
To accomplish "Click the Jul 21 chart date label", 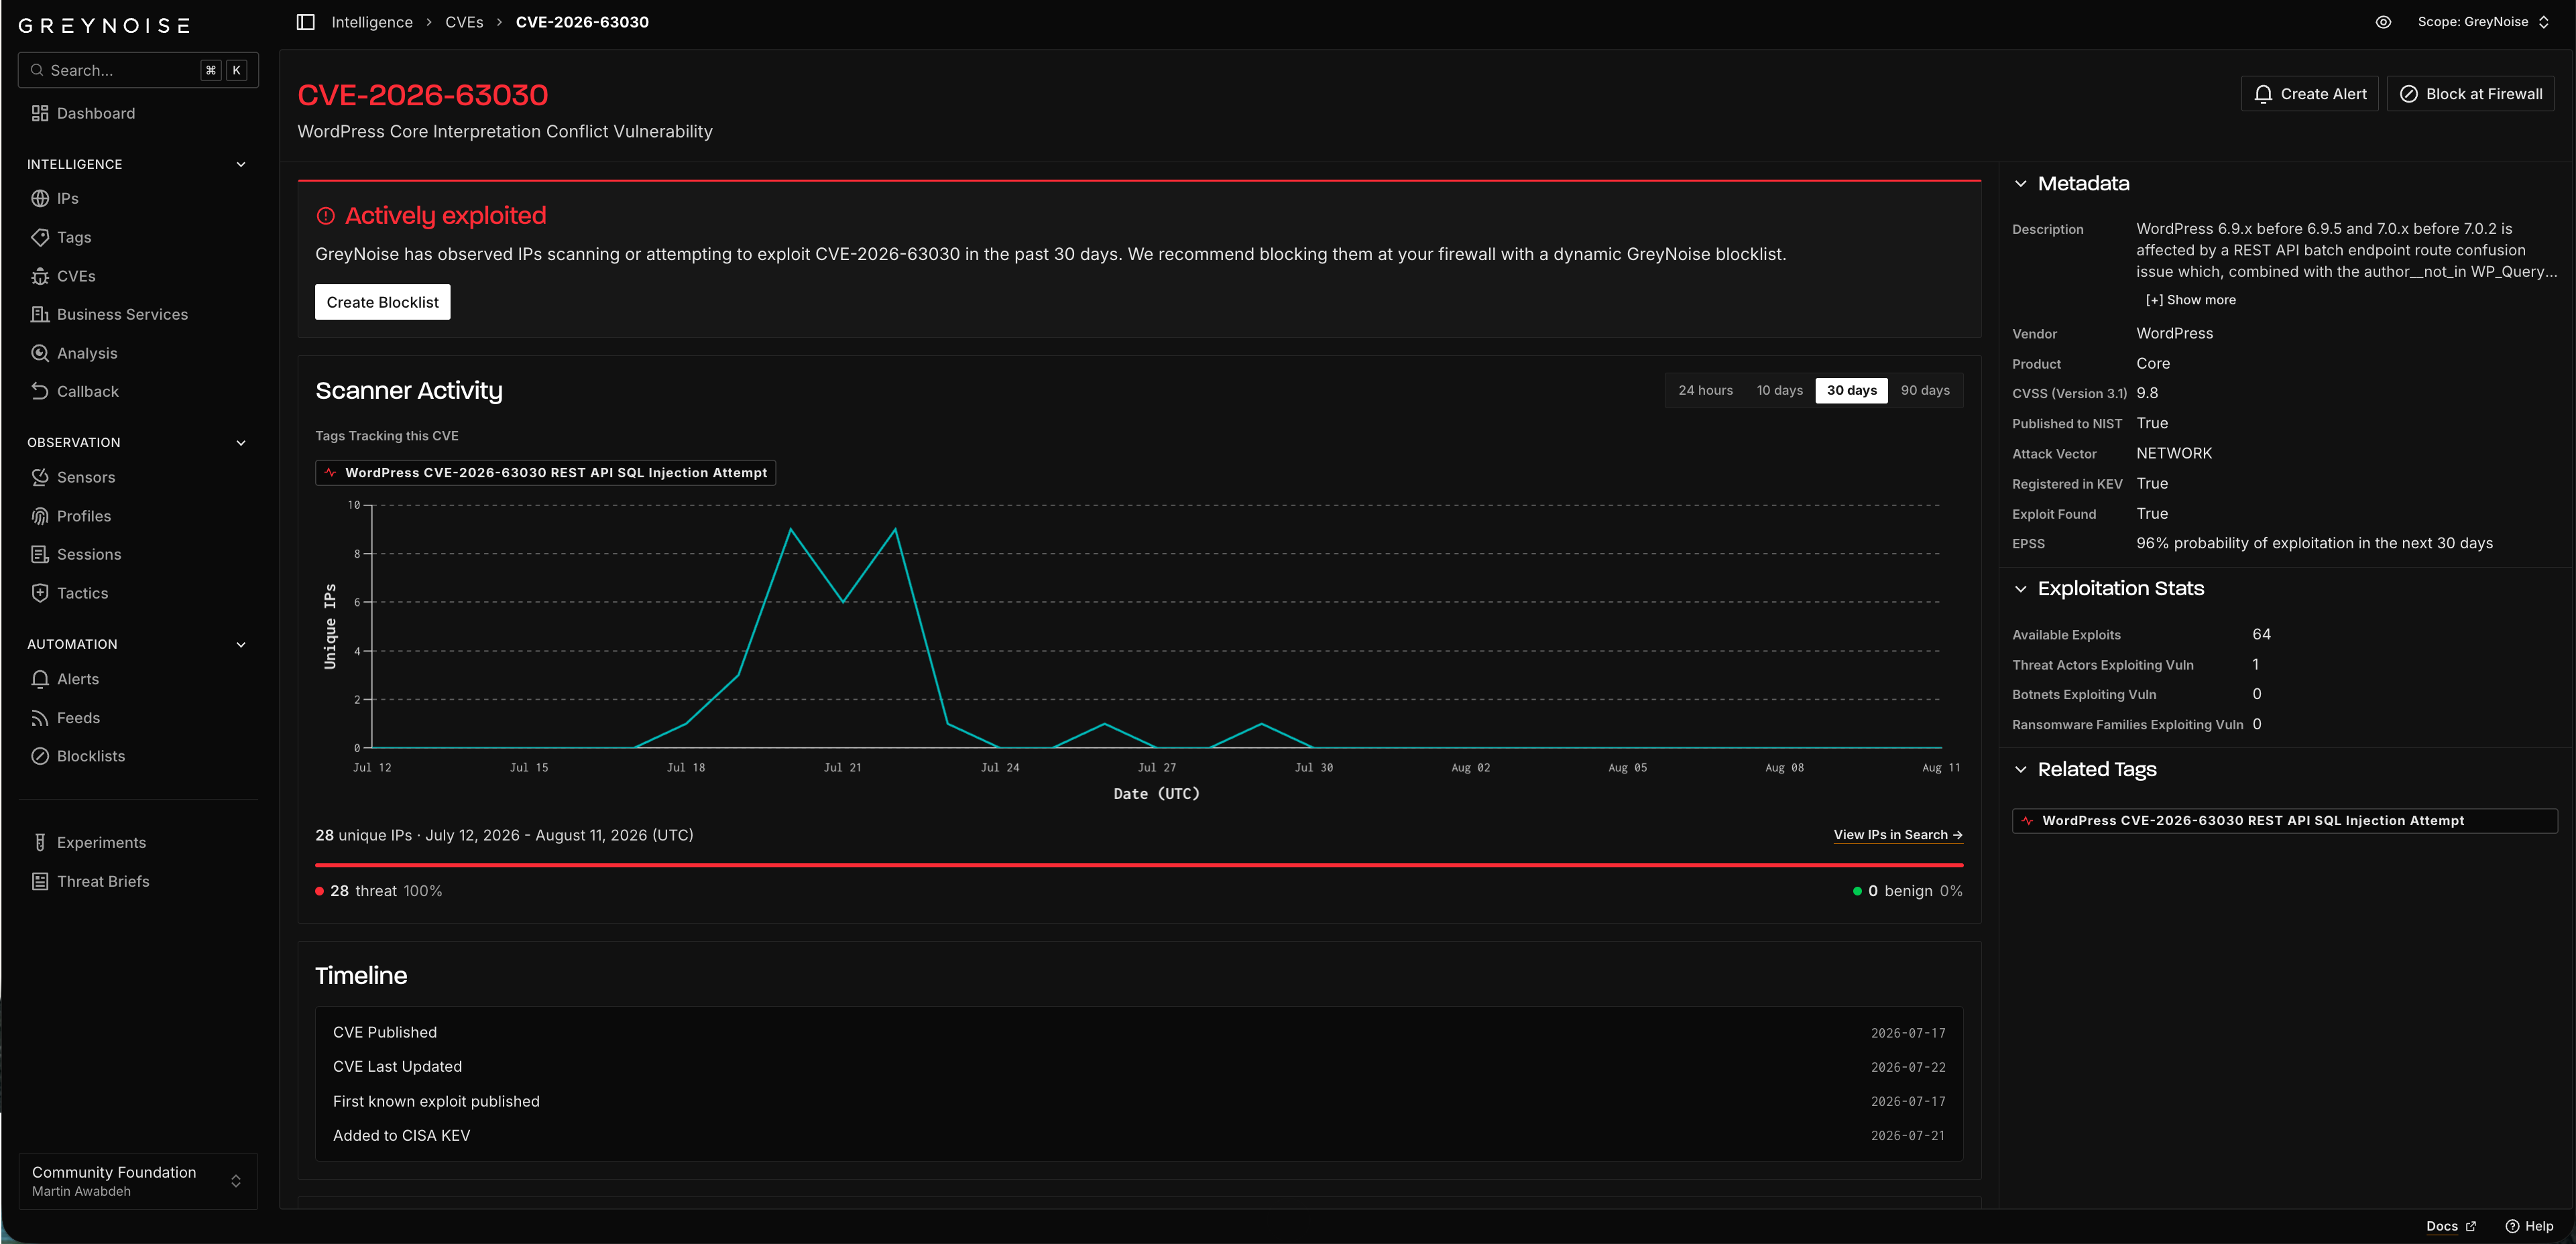I will [x=842, y=768].
